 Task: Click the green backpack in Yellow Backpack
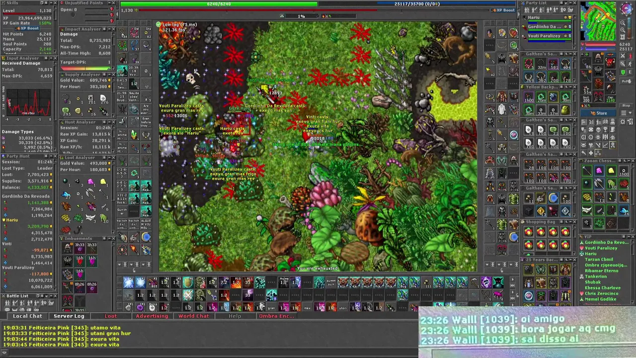click(565, 110)
